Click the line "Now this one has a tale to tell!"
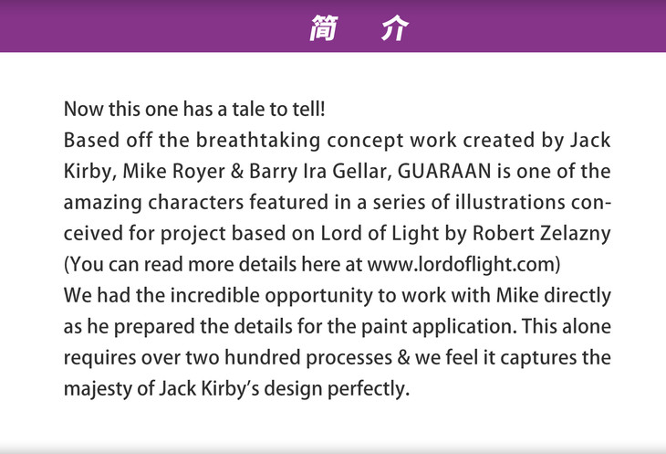 tap(194, 110)
